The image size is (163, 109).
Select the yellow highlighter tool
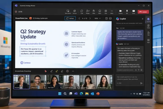57,71
